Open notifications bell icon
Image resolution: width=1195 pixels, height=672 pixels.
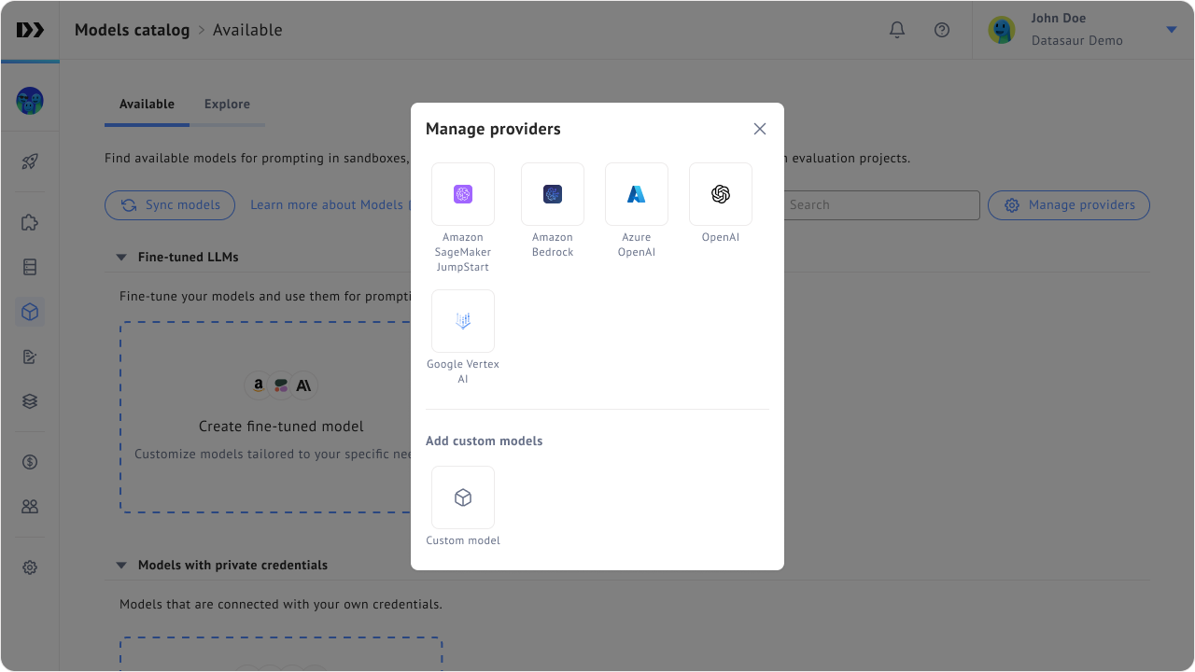897,30
